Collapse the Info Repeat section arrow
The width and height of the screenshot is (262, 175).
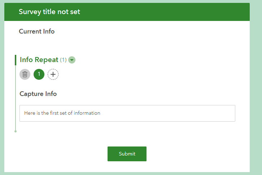[x=72, y=60]
